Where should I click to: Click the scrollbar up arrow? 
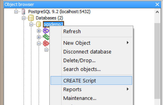[157, 12]
